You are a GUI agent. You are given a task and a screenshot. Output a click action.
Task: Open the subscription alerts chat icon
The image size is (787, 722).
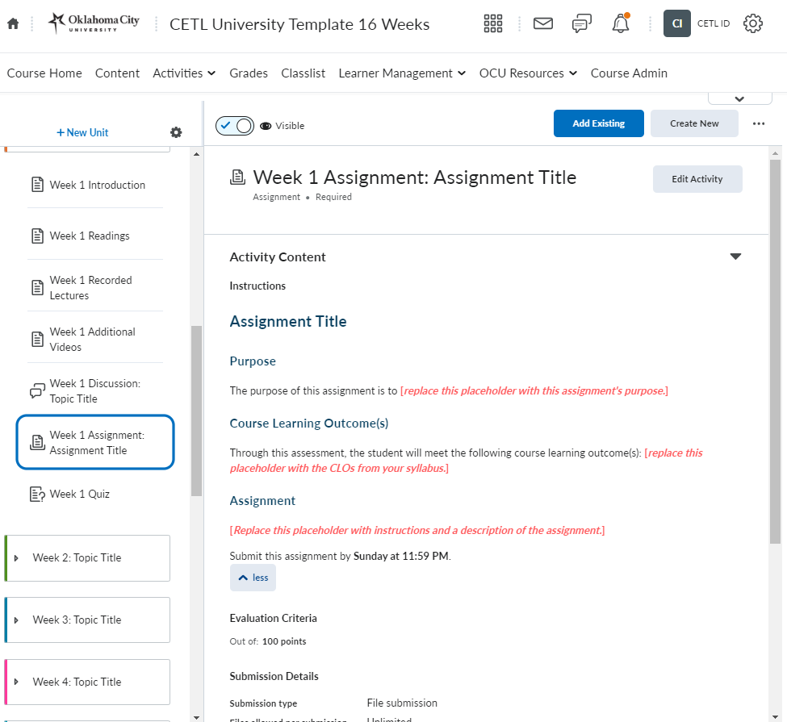click(x=581, y=24)
